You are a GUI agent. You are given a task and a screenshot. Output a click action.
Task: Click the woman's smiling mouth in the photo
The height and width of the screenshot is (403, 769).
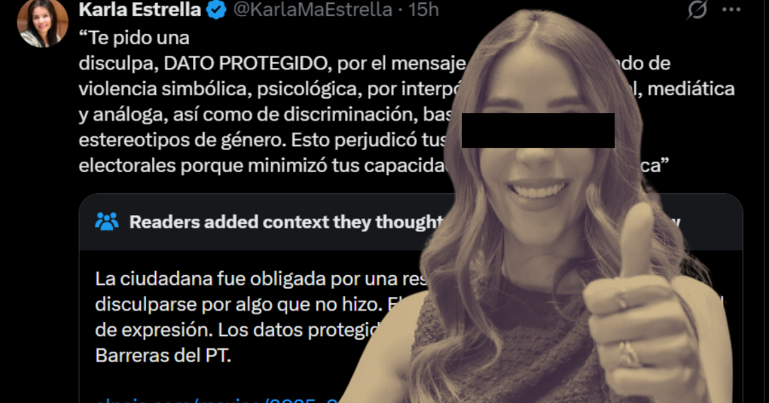540,189
